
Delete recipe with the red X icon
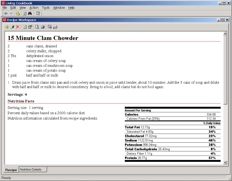tap(18, 27)
